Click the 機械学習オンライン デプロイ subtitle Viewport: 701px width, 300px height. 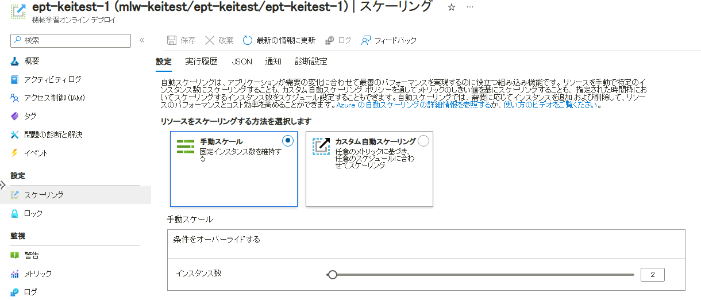coord(74,20)
